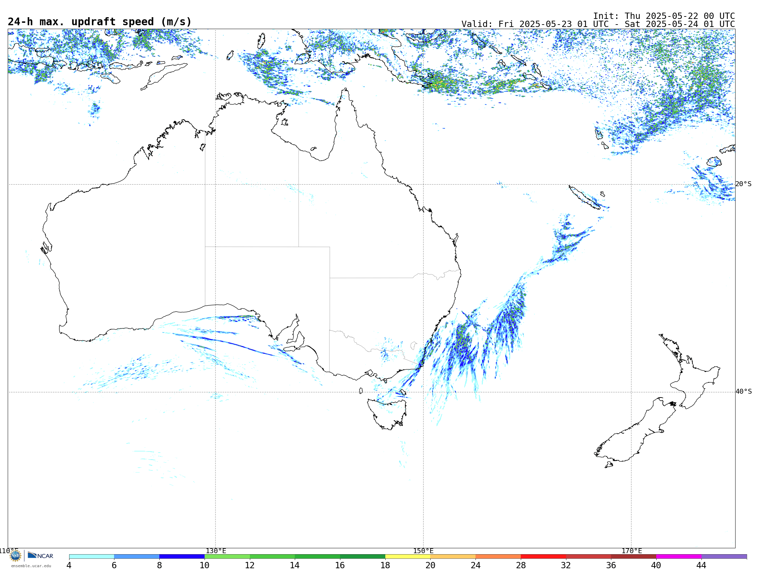Select the medium green 14–16 m/s swatch
758x570 pixels.
pyautogui.click(x=318, y=556)
